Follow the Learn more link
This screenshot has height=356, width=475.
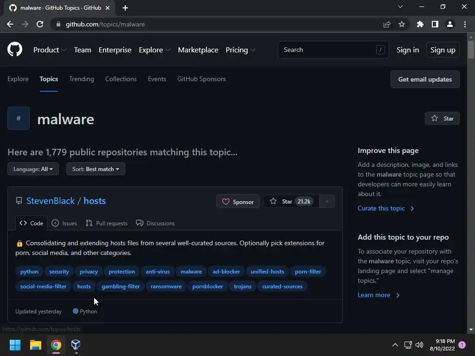379,295
